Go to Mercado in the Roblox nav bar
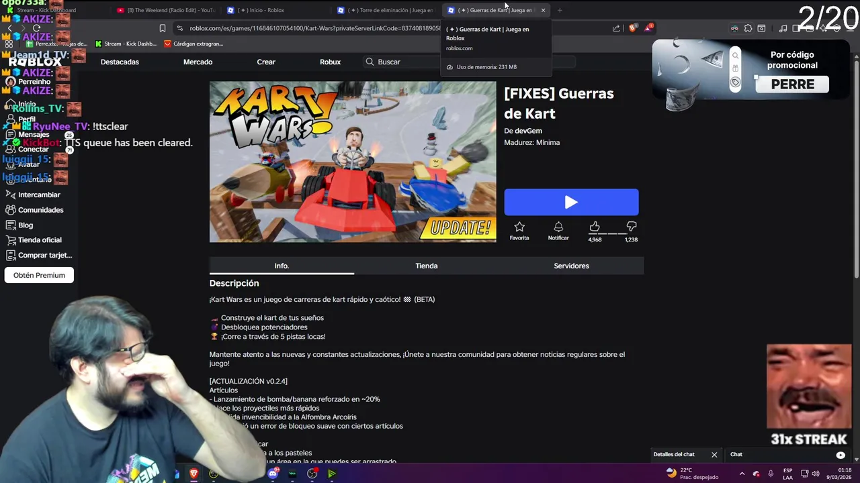 pos(198,62)
